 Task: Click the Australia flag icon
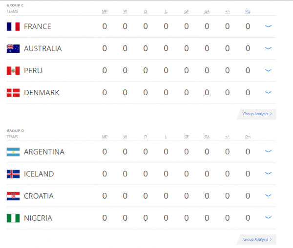tap(13, 48)
